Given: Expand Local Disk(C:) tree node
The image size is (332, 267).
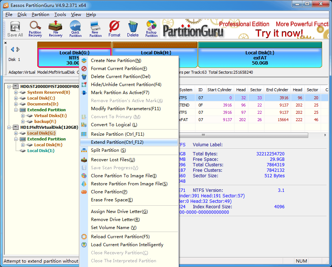Looking at the screenshot, I should point(16,98).
